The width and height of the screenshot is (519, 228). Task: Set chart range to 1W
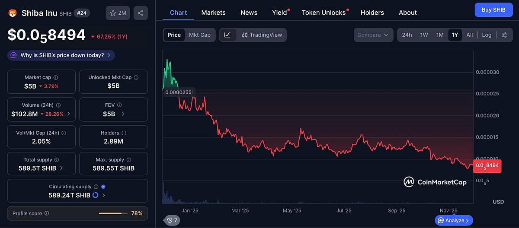pos(424,35)
